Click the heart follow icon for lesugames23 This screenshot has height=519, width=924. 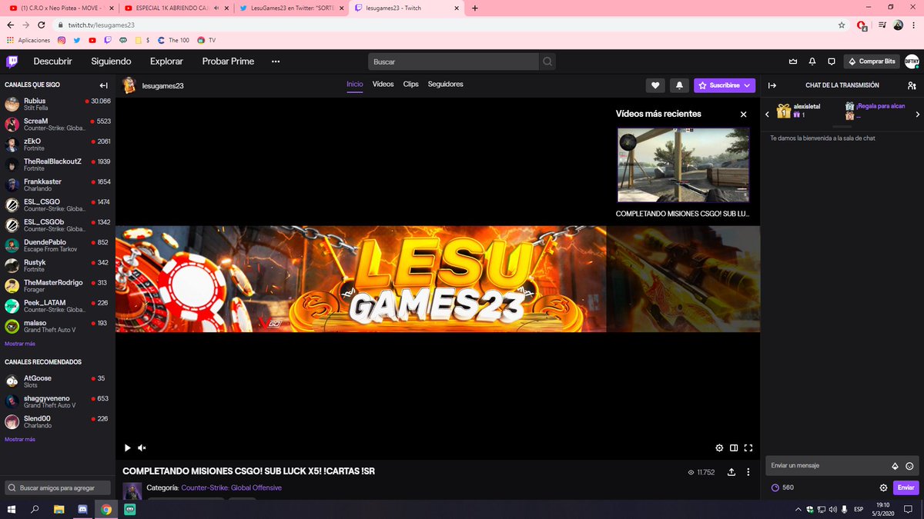[x=655, y=85]
